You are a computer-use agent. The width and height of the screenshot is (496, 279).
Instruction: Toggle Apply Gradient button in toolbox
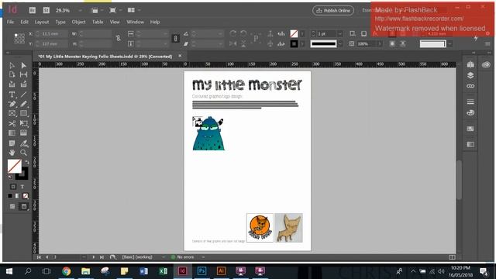[18, 196]
